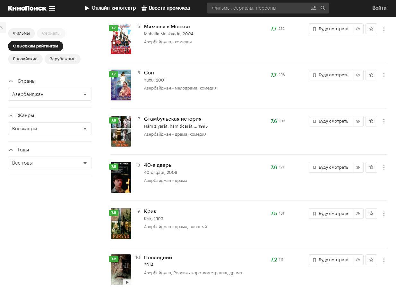Open three-dot menu for Сон
Image resolution: width=396 pixels, height=290 pixels.
click(x=384, y=75)
